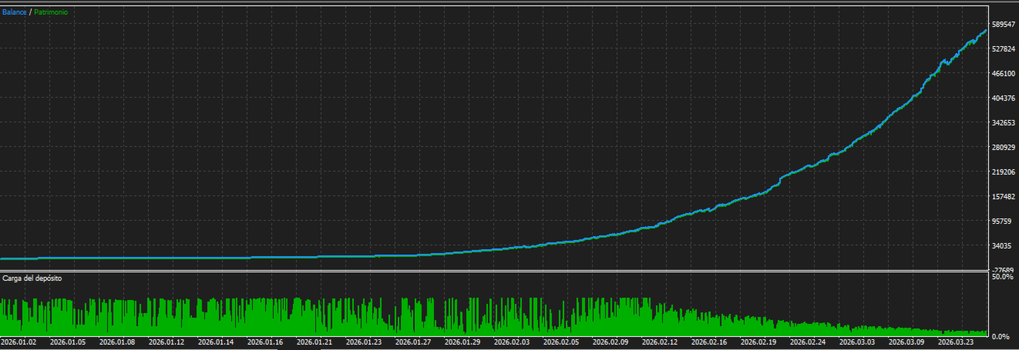Screen dimensions: 1019x350
Task: Click the 219206 axis value
Action: click(1004, 172)
